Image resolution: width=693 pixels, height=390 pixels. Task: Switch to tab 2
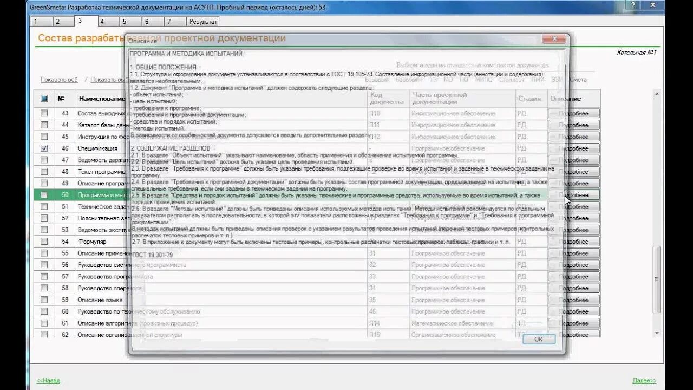coord(64,22)
